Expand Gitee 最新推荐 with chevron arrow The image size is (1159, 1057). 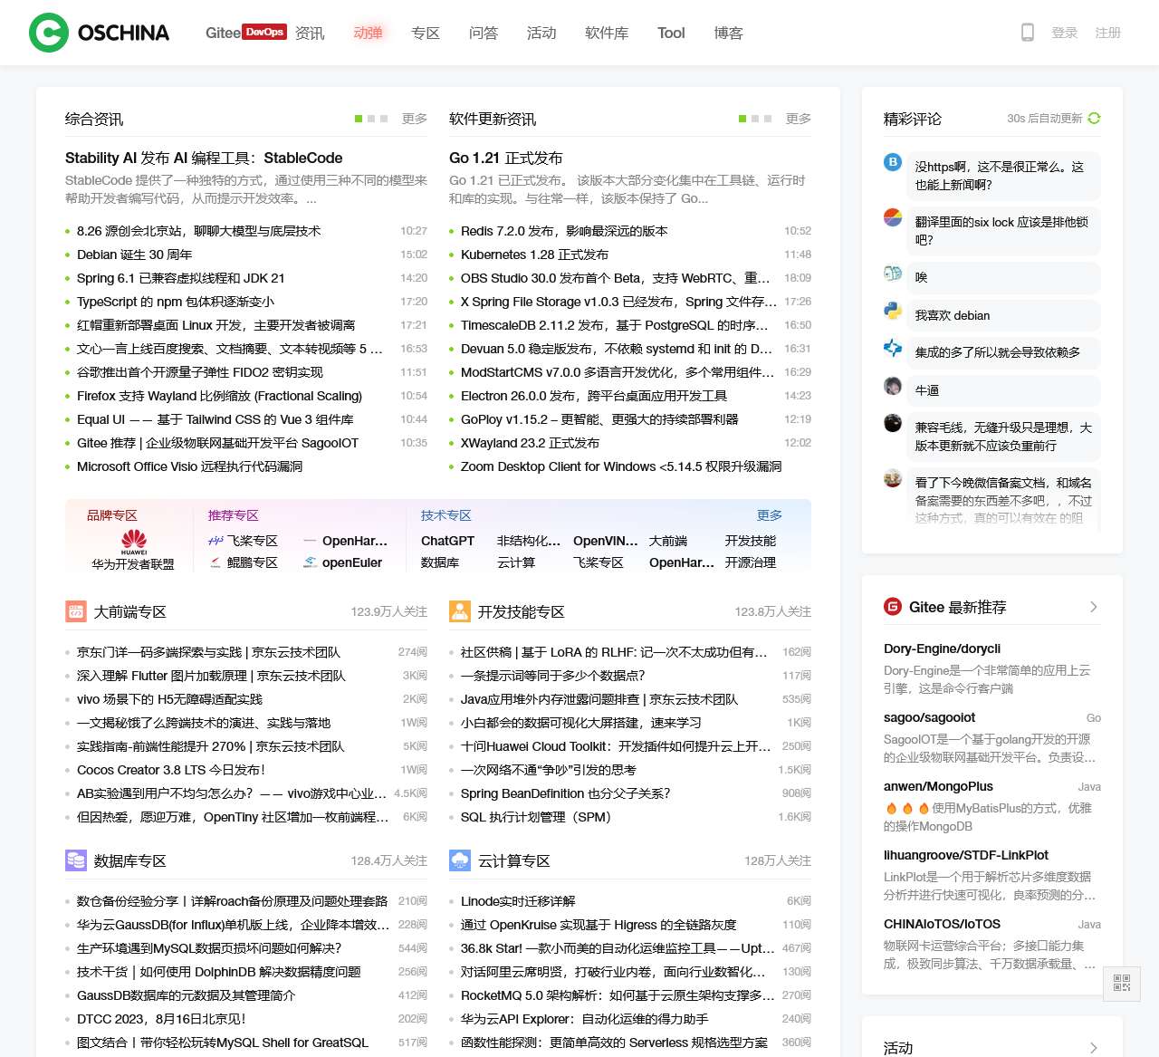click(1093, 607)
